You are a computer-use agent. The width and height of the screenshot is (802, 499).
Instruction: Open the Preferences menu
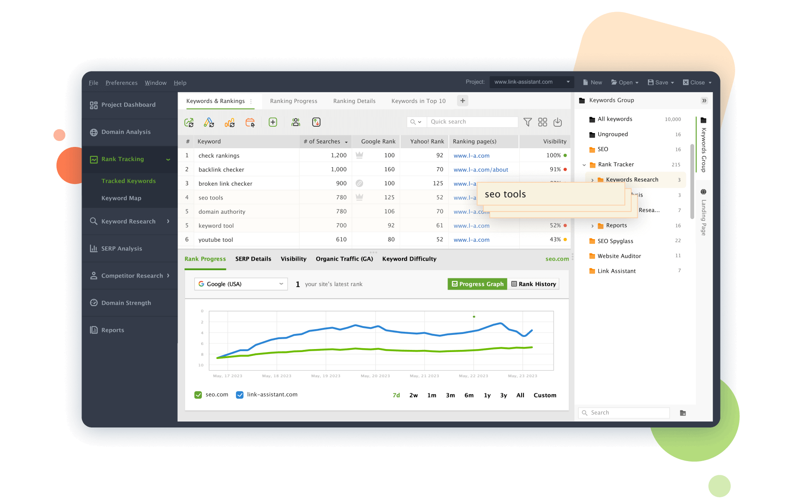[x=122, y=83]
